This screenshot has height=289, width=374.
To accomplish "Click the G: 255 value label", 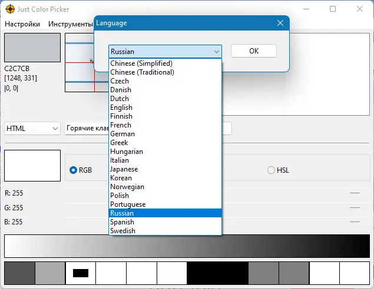I will (14, 208).
